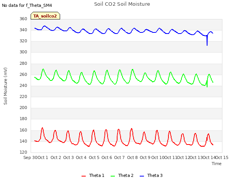This screenshot has height=183, width=245.
Task: Click the 200 y-axis tick label
Action: (x=23, y=108)
